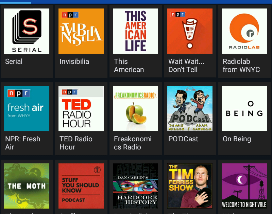Tap Stuff You Should Know red cover

click(x=81, y=186)
